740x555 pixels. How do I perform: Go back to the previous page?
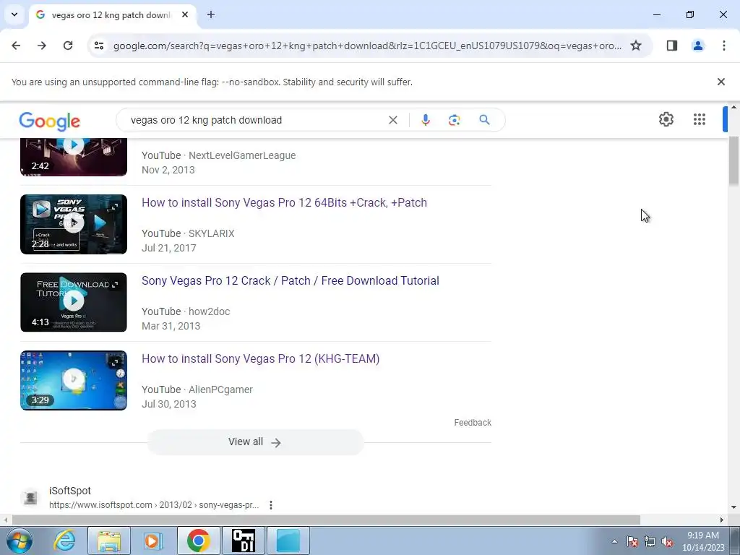tap(16, 46)
